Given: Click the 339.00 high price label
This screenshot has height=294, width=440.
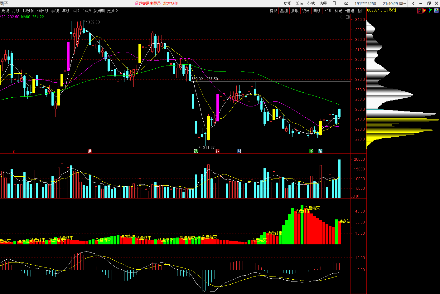Looking at the screenshot, I should (94, 22).
